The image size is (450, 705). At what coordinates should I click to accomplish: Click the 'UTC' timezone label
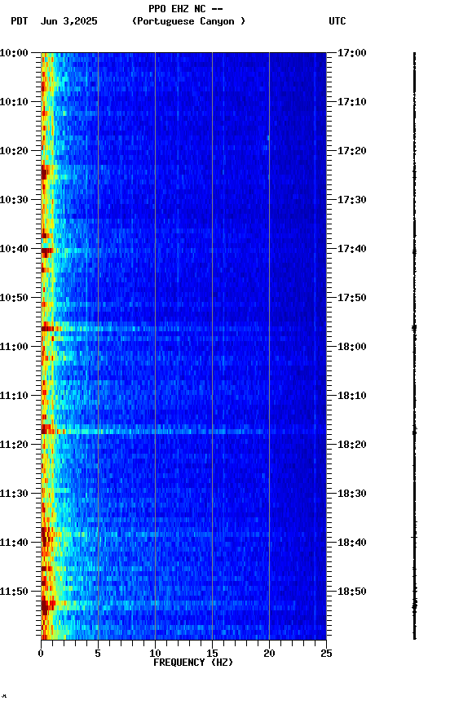click(x=337, y=21)
